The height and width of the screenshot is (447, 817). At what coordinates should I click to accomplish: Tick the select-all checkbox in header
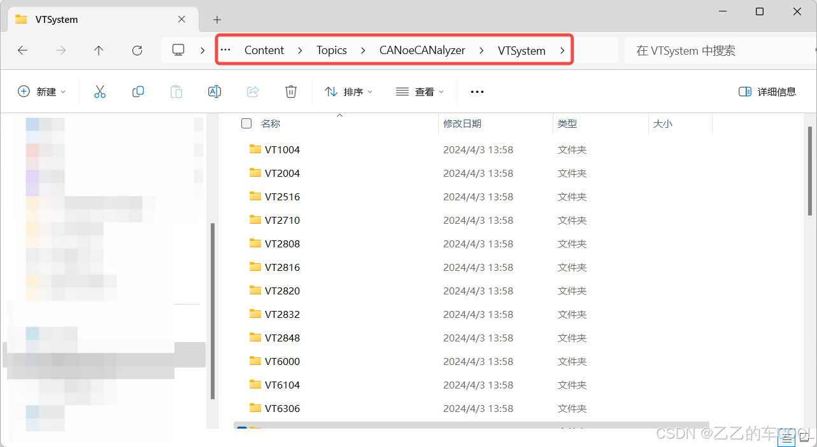coord(246,123)
